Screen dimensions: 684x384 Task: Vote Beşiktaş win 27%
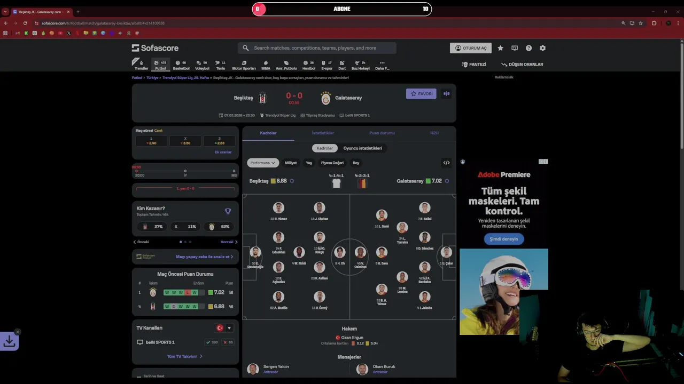pos(153,227)
